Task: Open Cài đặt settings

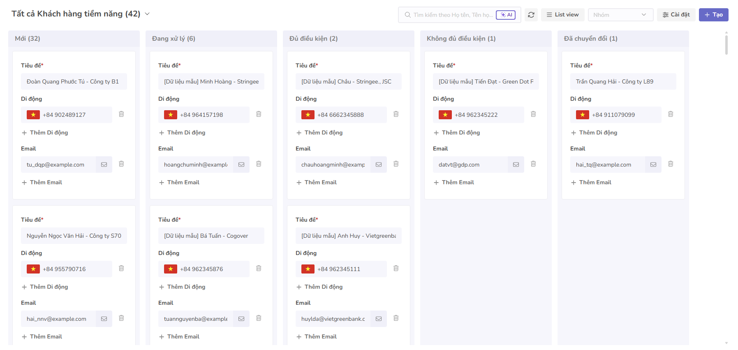Action: [676, 15]
